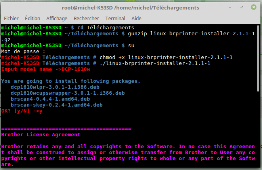Minimize the terminal window
Viewport: 262px width, 170px height.
230,7
